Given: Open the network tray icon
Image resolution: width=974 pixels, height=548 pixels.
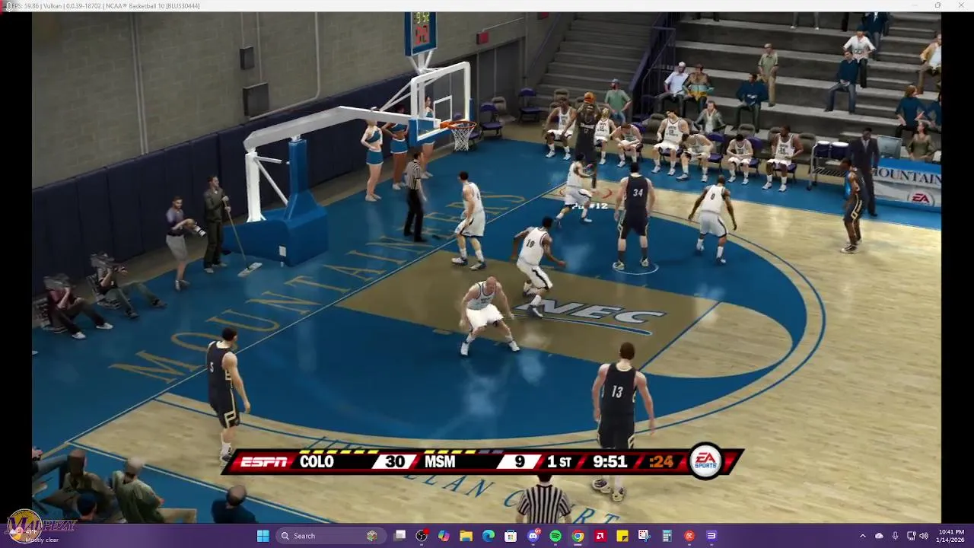Looking at the screenshot, I should click(911, 536).
